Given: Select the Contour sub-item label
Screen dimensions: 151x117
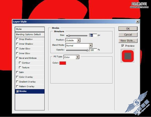Looking at the screenshot, I should point(26,63).
